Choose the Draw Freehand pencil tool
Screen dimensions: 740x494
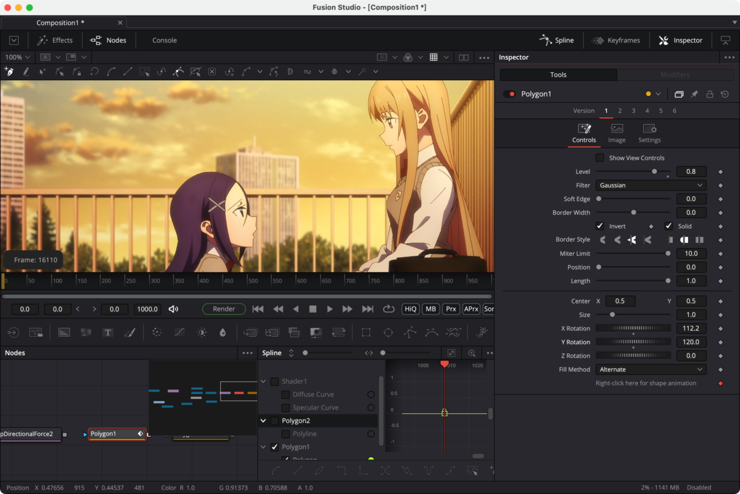[x=26, y=72]
